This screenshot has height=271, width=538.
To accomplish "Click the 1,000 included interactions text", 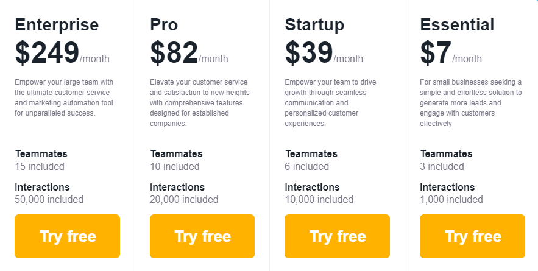I will click(x=451, y=199).
